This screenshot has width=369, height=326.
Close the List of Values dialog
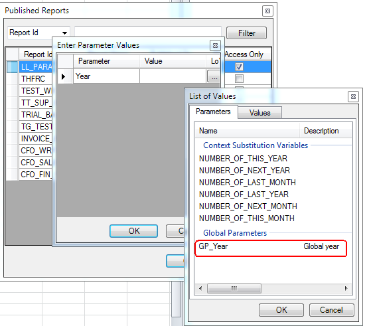[353, 96]
